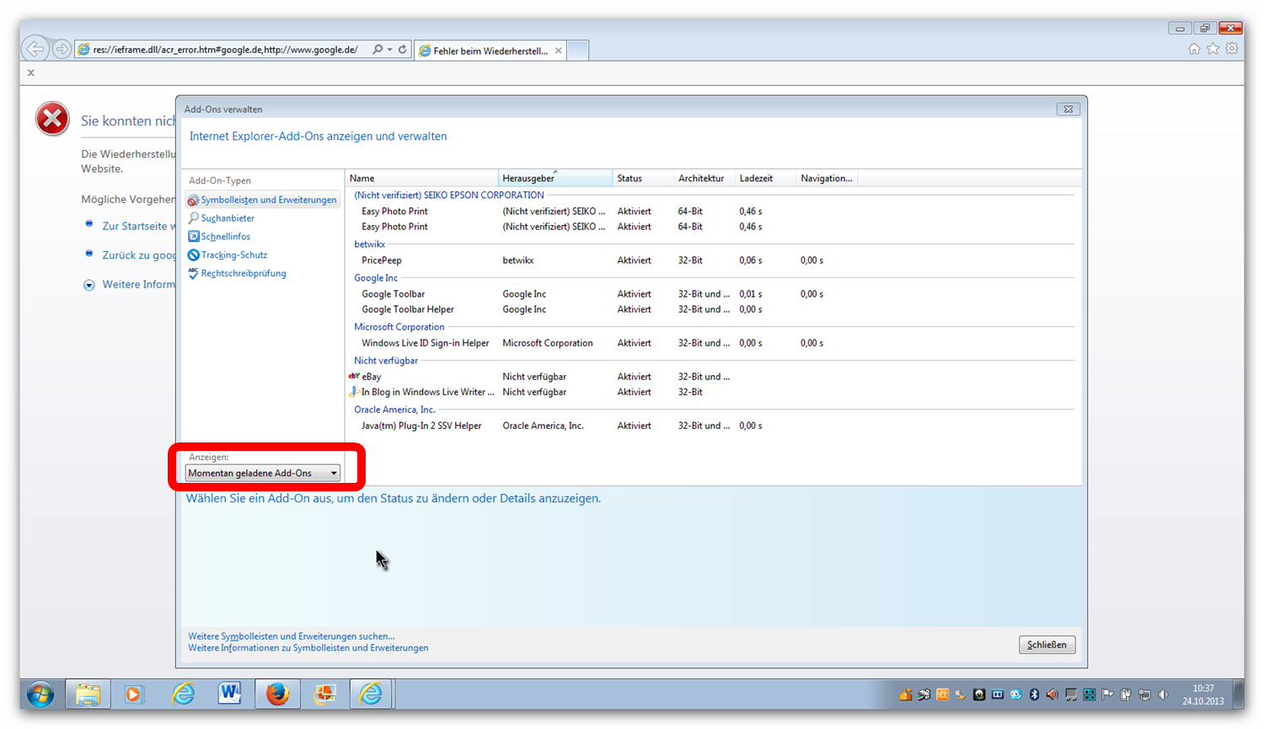Screen dimensions: 1264x729
Task: Select the PricePeep add-on row
Action: click(x=712, y=260)
